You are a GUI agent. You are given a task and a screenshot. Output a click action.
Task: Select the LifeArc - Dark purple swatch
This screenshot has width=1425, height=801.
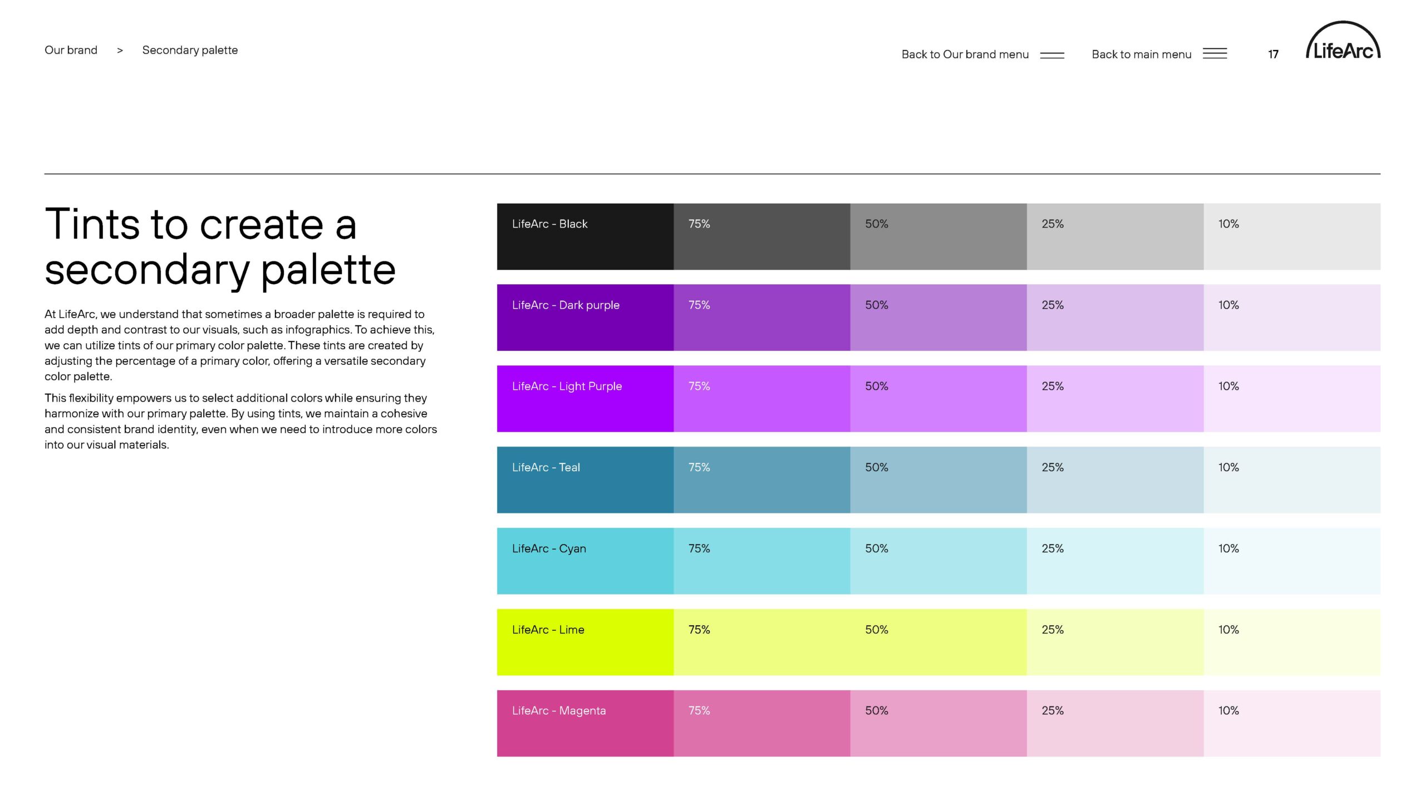pyautogui.click(x=585, y=318)
